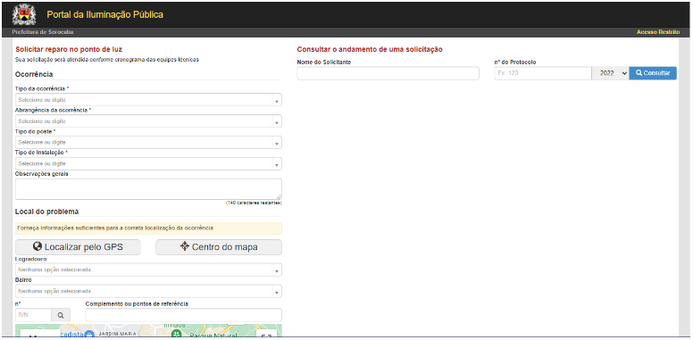Viewport: 693px width, 340px height.
Task: Expand the Tipo do poste dropdown
Action: (x=148, y=142)
